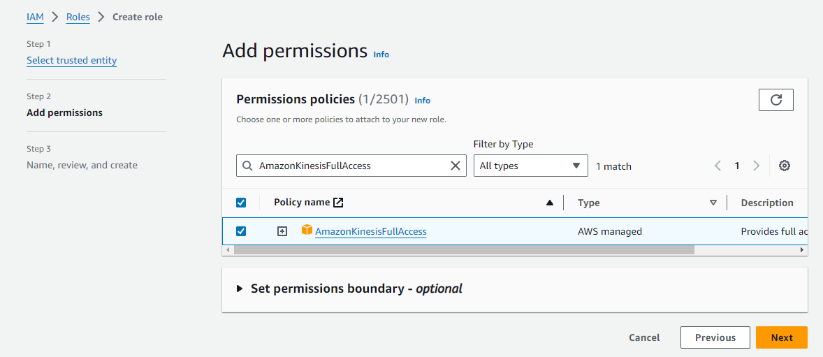This screenshot has height=357, width=823.
Task: Sort by Type column arrow
Action: click(x=713, y=203)
